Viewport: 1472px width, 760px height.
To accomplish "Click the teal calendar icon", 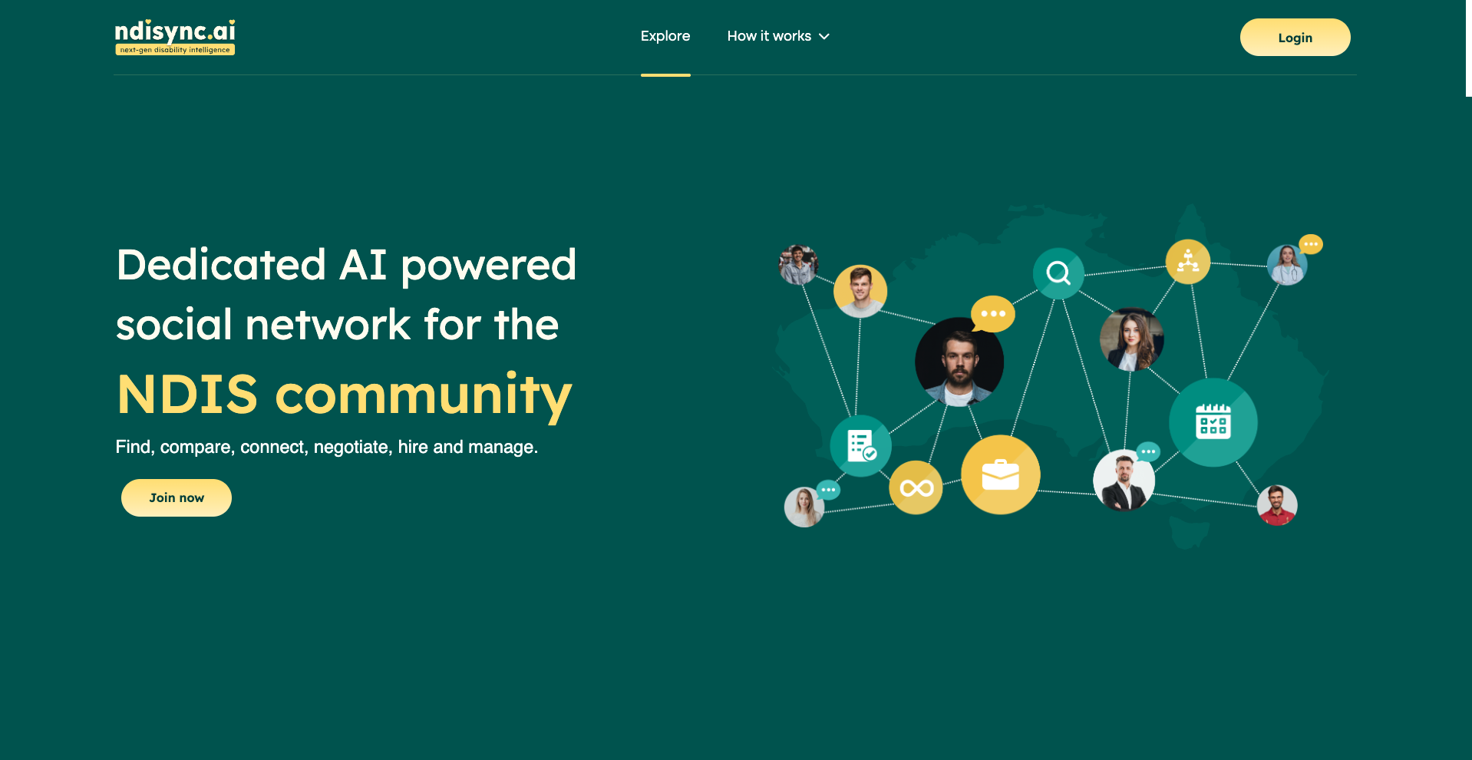I will click(1213, 422).
